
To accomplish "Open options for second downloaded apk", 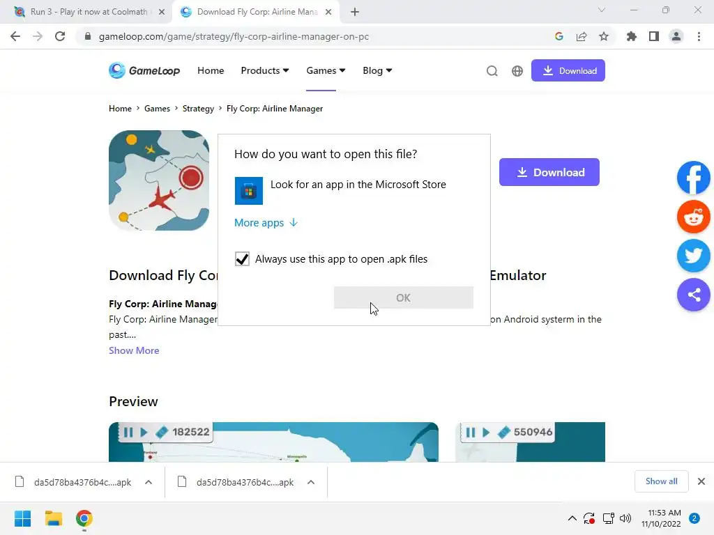I will click(311, 482).
